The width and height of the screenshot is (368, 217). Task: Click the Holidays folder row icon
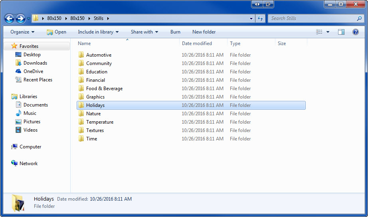[x=81, y=105]
